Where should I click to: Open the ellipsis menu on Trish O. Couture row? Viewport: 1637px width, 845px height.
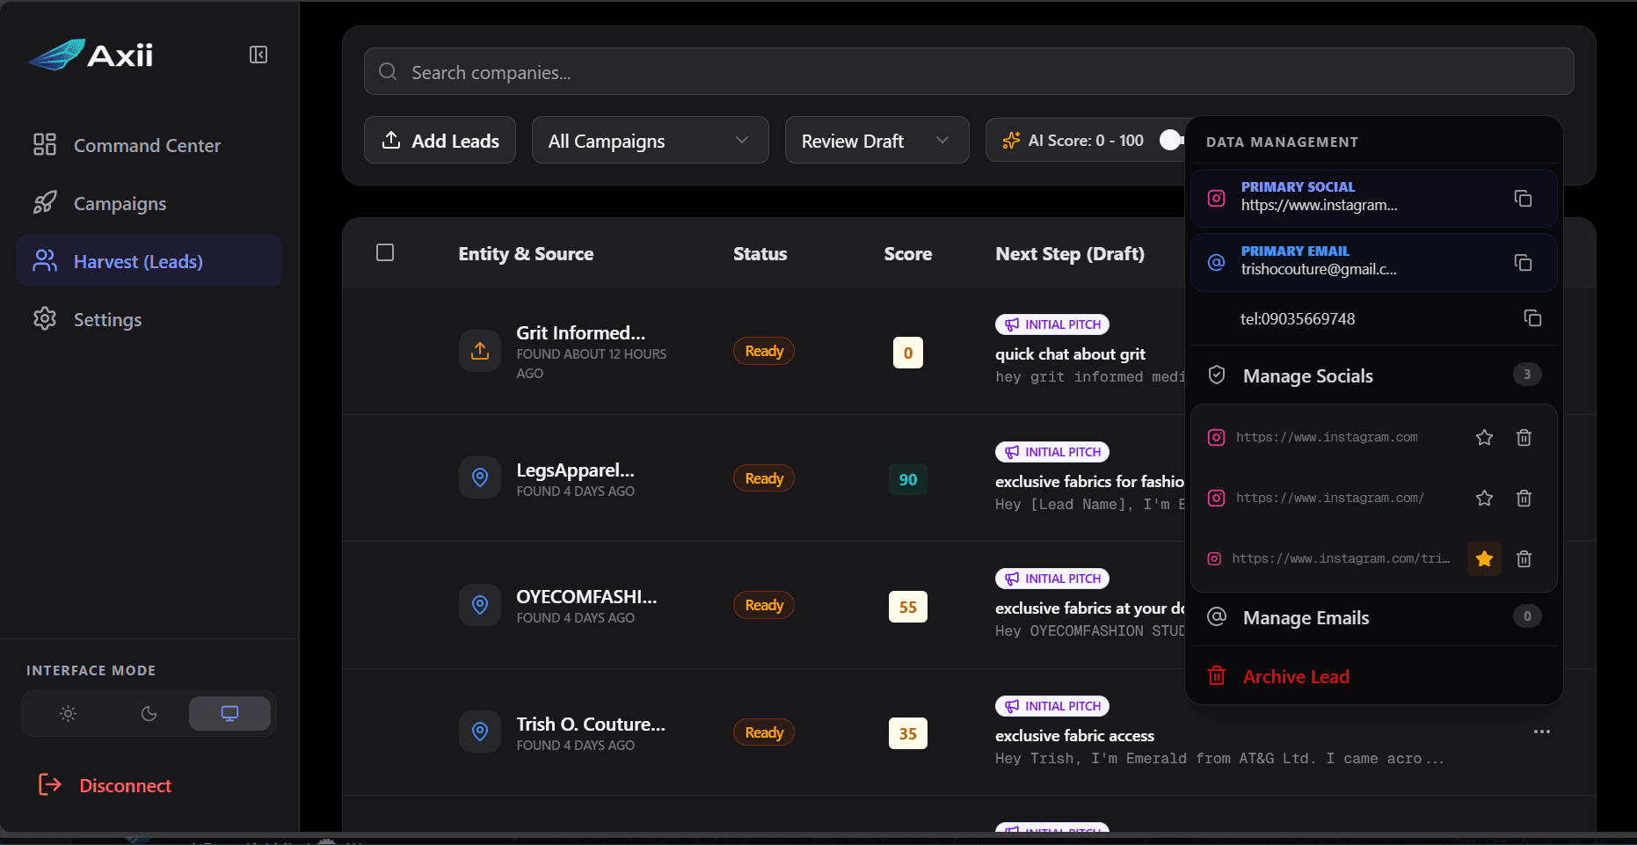[x=1541, y=732]
